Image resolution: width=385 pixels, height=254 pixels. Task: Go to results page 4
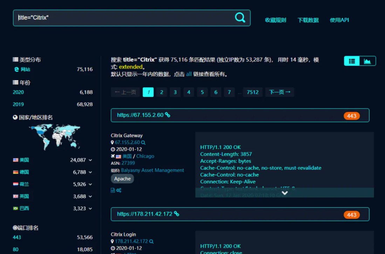click(188, 92)
